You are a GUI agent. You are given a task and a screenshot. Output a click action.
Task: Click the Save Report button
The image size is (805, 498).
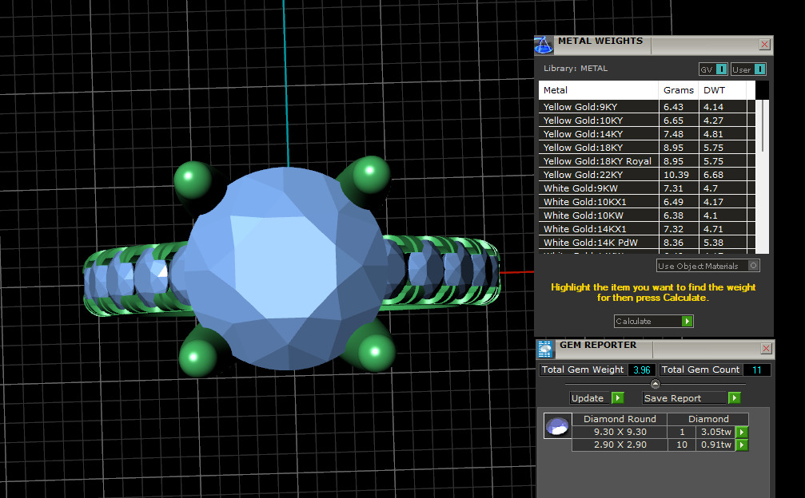point(691,398)
